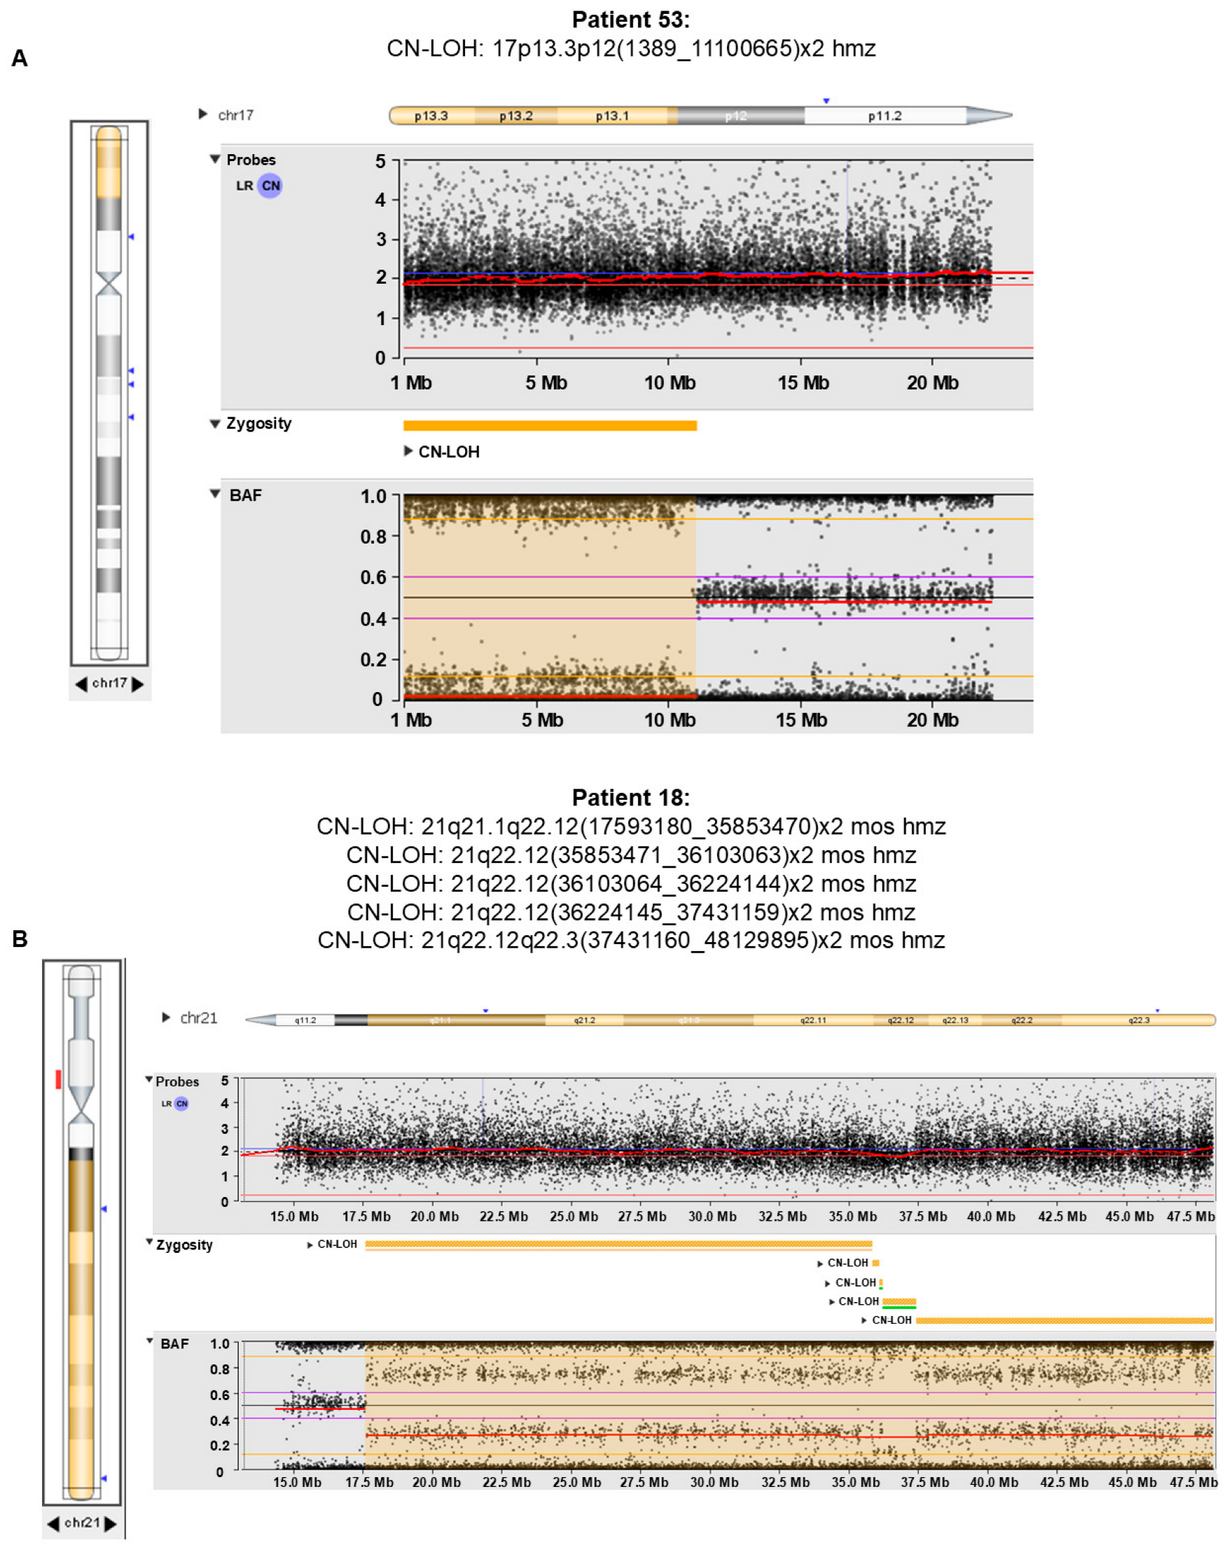Click the Patient 53 heading text

(630, 20)
